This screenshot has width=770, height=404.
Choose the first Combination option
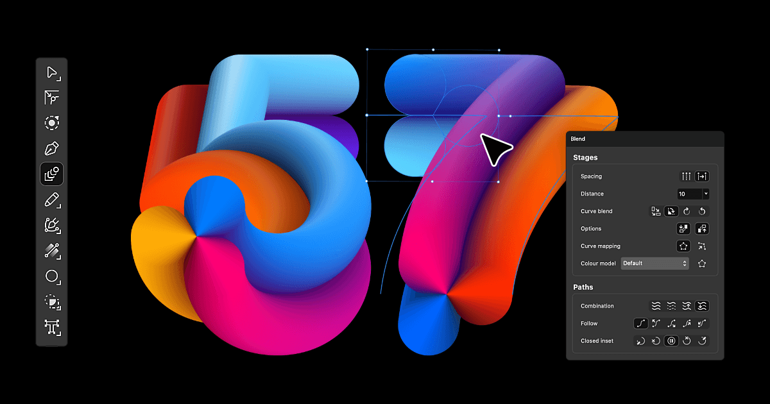click(x=656, y=306)
